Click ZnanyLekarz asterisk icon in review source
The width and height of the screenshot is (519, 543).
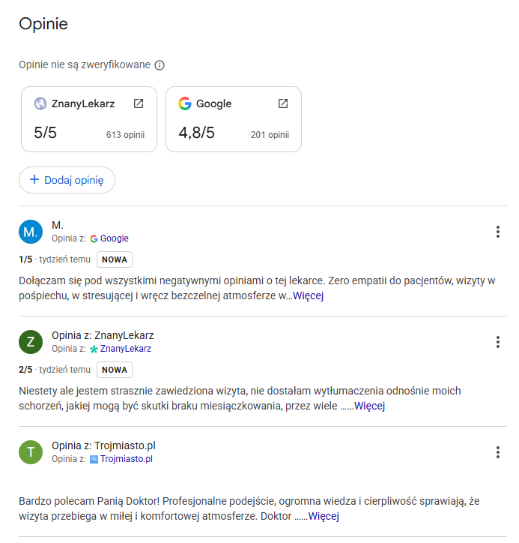click(94, 349)
